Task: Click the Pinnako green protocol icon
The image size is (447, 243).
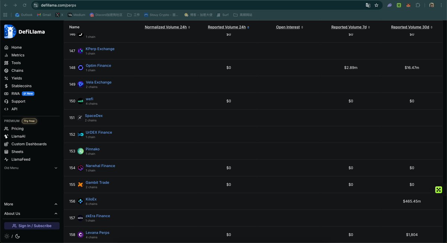Action: 81,151
